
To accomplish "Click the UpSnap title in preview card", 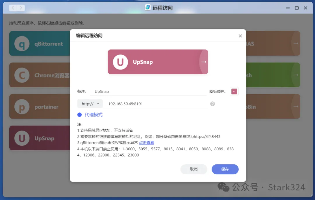I will 143,62.
